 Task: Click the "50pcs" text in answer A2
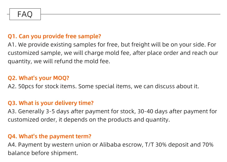26,86
